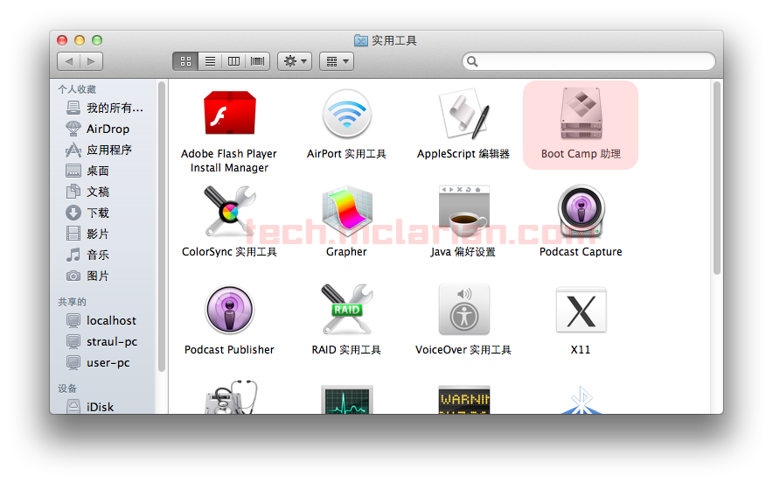Select the Boot Camp 助理 icon
The height and width of the screenshot is (483, 773).
click(x=581, y=114)
